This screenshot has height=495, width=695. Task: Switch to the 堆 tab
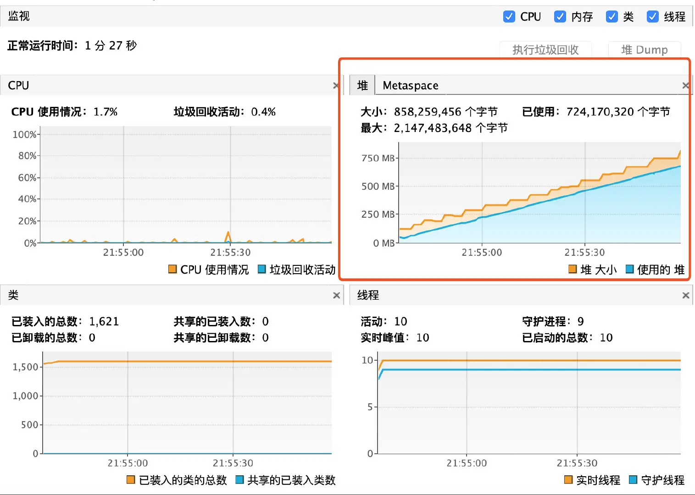(x=362, y=85)
